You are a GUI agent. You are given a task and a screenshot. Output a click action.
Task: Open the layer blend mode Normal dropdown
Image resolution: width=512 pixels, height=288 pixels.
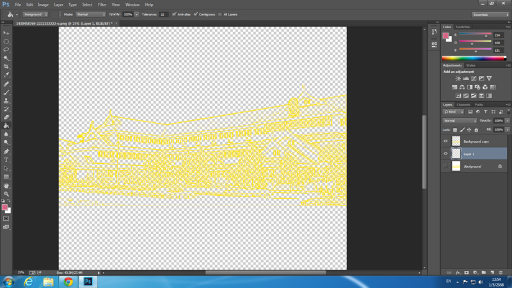[460, 121]
